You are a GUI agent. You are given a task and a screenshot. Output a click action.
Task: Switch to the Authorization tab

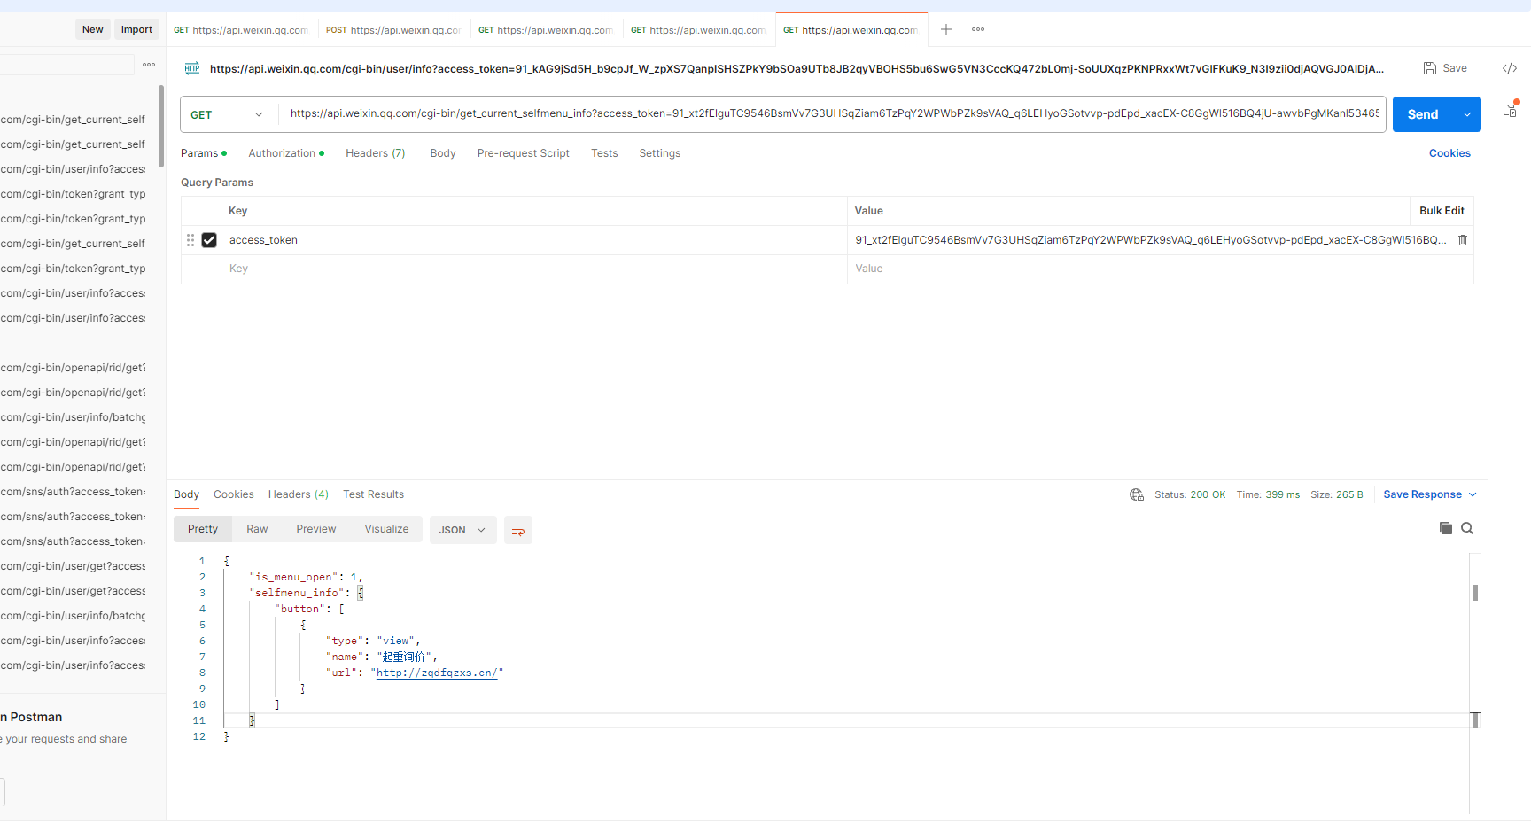click(x=286, y=153)
